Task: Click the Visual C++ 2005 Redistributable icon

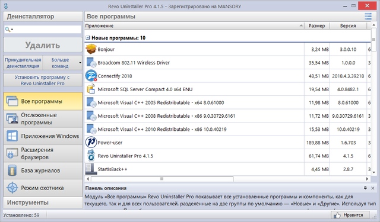Action: click(x=91, y=102)
